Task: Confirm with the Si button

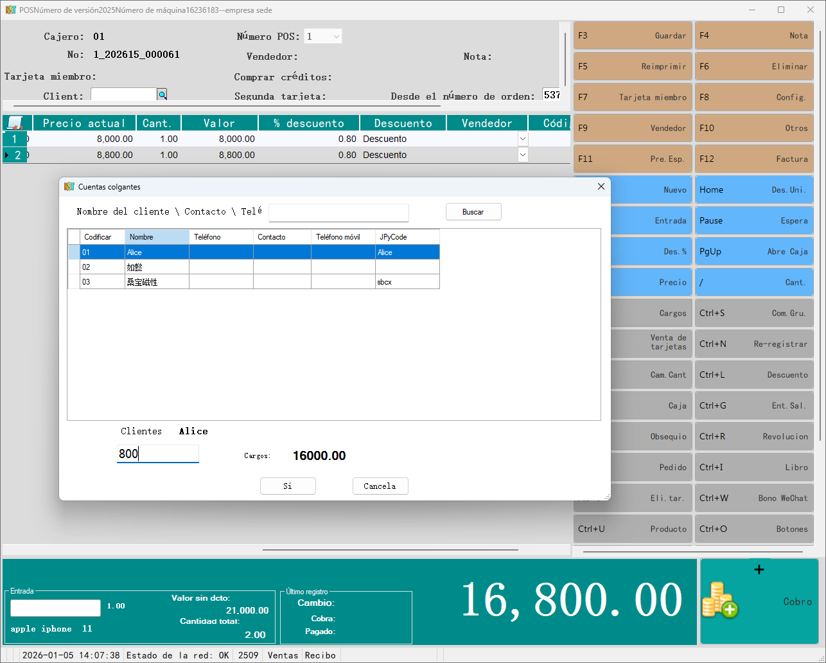Action: [x=288, y=486]
